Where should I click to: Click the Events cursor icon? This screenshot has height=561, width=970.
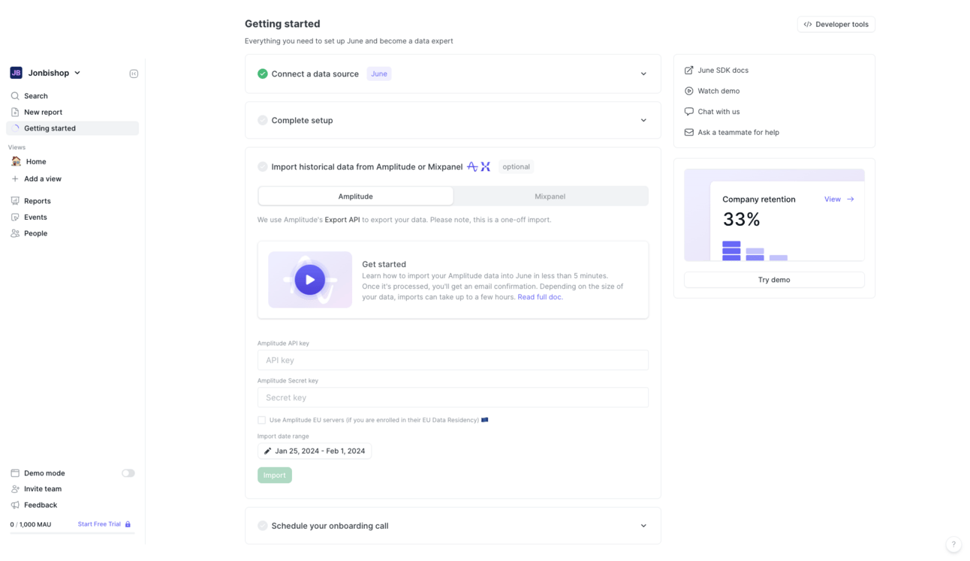pos(15,217)
